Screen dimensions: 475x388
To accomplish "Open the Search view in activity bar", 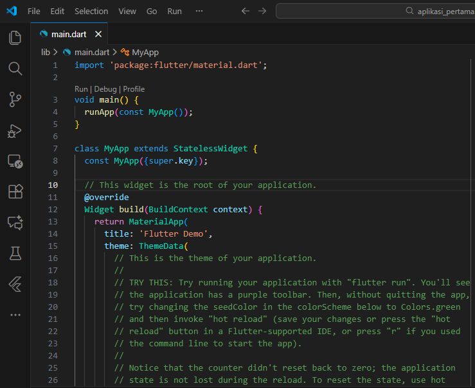I will point(15,69).
